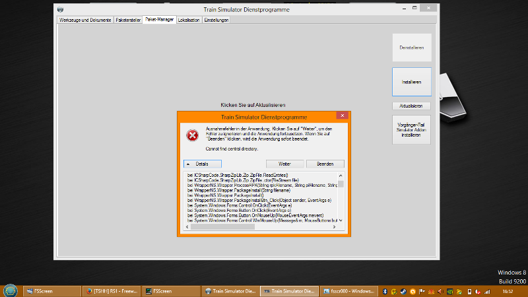The width and height of the screenshot is (528, 297).
Task: Click the yellow lock tray icon
Action: pos(459,292)
